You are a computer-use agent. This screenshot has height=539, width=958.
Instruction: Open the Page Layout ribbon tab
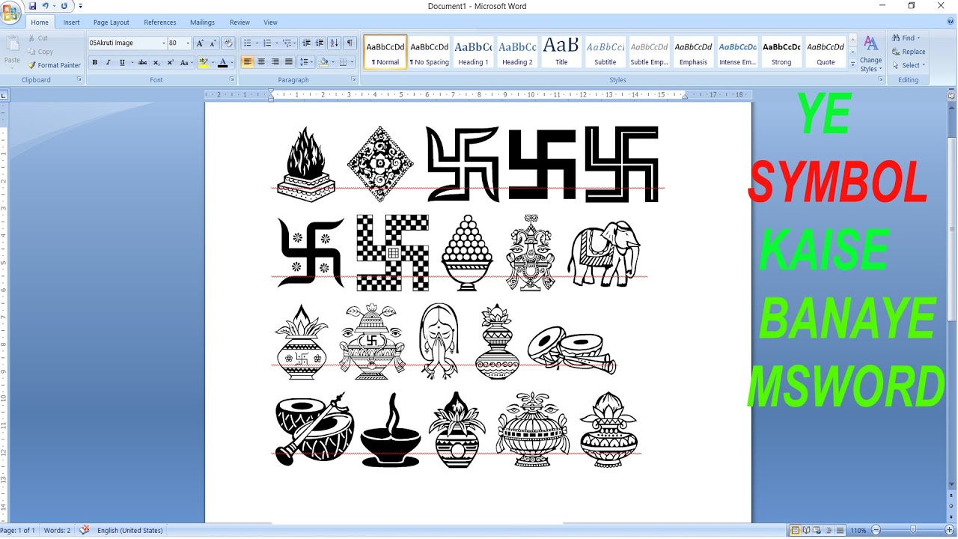[x=111, y=22]
